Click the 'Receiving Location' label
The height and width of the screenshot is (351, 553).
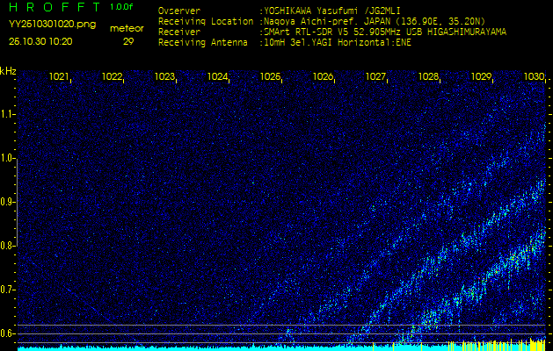tap(206, 21)
